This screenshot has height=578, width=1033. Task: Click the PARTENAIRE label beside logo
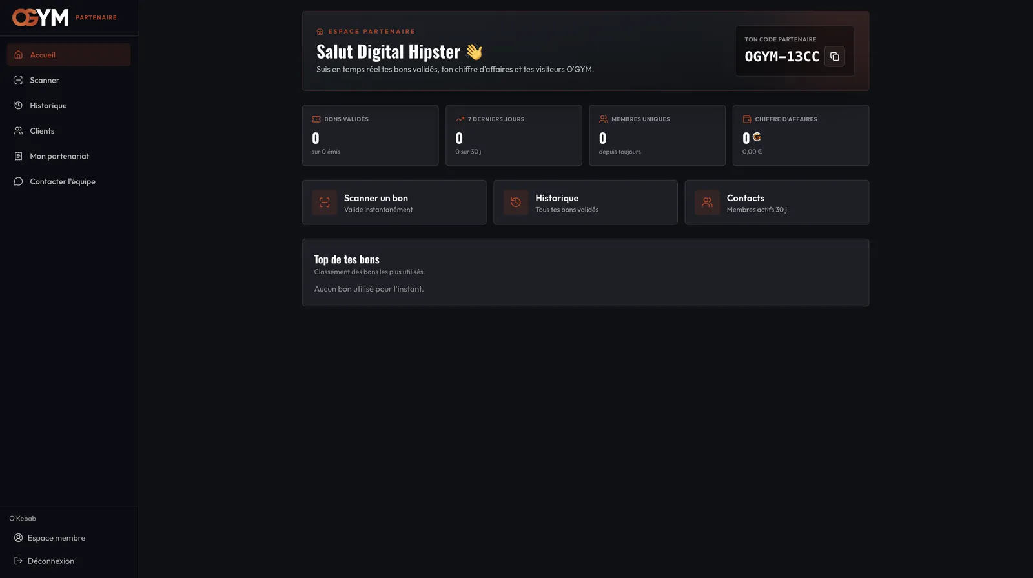96,18
